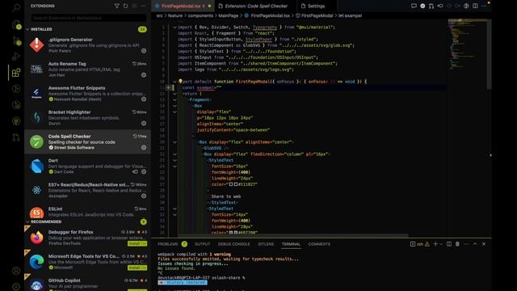Open the Accounts menu icon
Viewport: 517px width, 291px height.
point(16,271)
